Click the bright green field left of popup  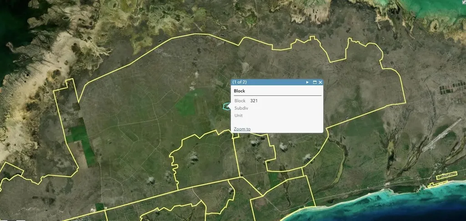pos(186,105)
